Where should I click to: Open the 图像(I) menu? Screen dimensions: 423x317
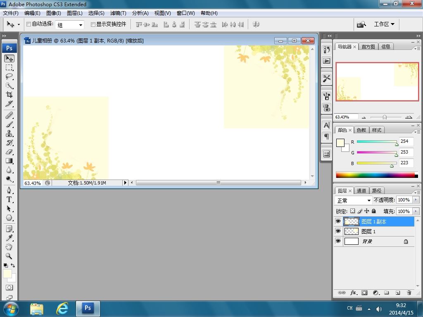tap(54, 13)
